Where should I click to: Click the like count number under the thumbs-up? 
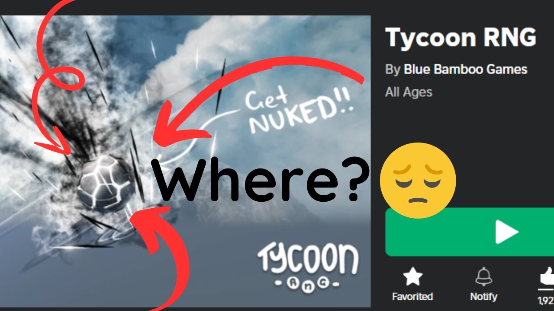[546, 300]
